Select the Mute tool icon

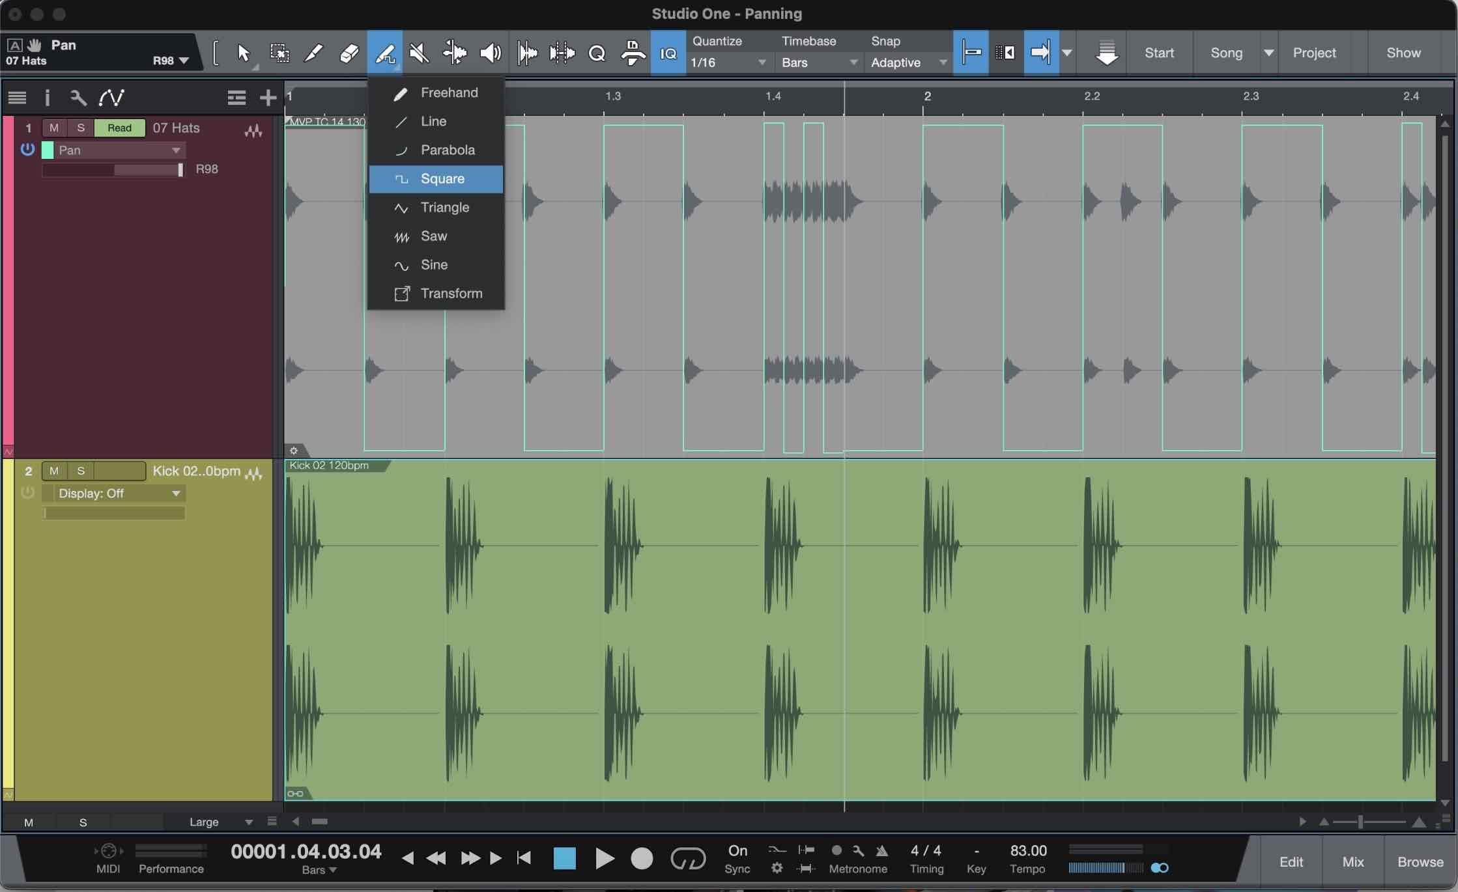[419, 53]
